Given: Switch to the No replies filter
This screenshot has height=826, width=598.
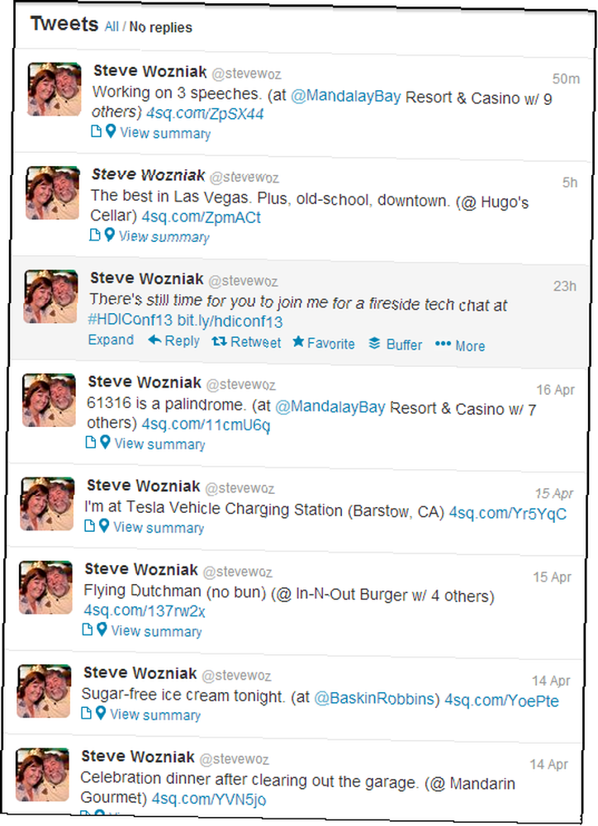Looking at the screenshot, I should tap(161, 27).
